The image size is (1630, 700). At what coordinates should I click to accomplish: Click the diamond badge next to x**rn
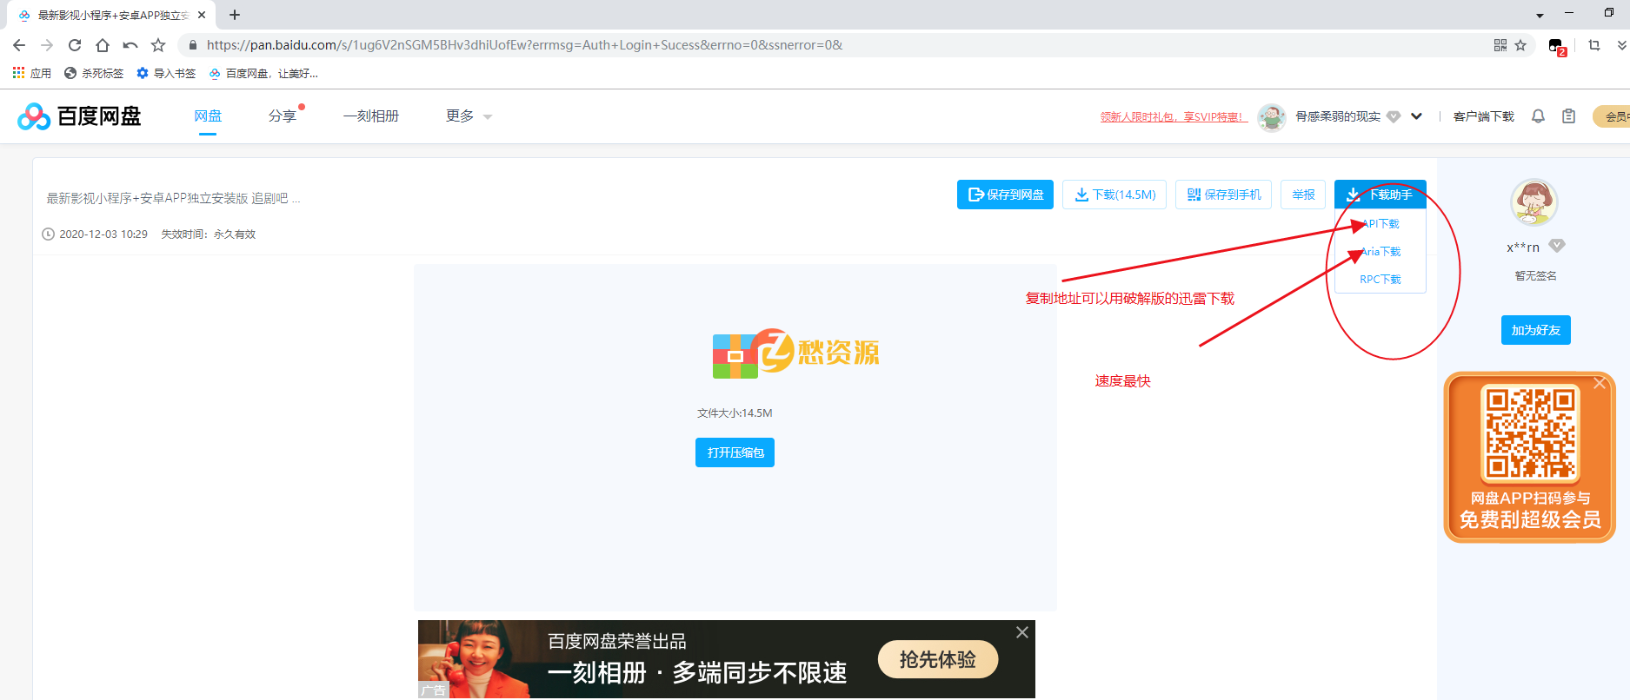click(1557, 246)
